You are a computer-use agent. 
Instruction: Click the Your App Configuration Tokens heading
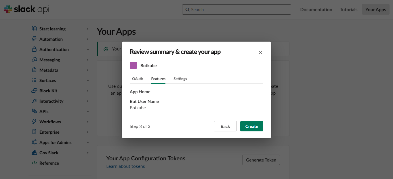[x=146, y=158]
